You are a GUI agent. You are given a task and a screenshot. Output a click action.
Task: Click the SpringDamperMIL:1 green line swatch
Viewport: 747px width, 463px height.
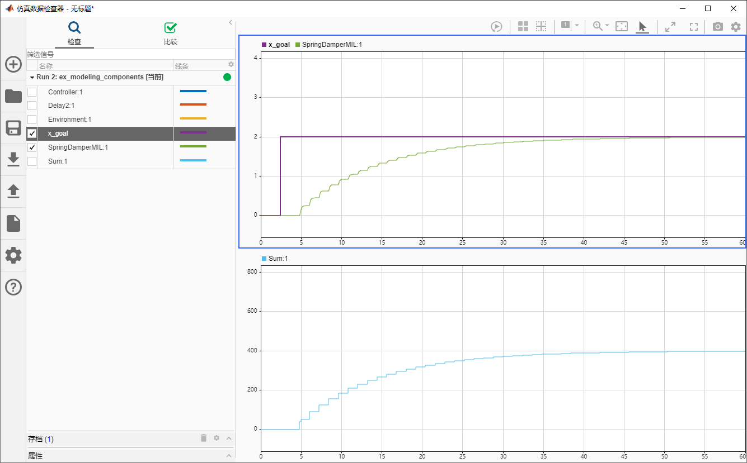194,146
